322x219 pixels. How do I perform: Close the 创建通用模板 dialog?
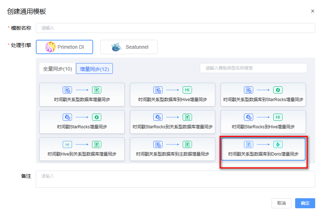pyautogui.click(x=313, y=11)
